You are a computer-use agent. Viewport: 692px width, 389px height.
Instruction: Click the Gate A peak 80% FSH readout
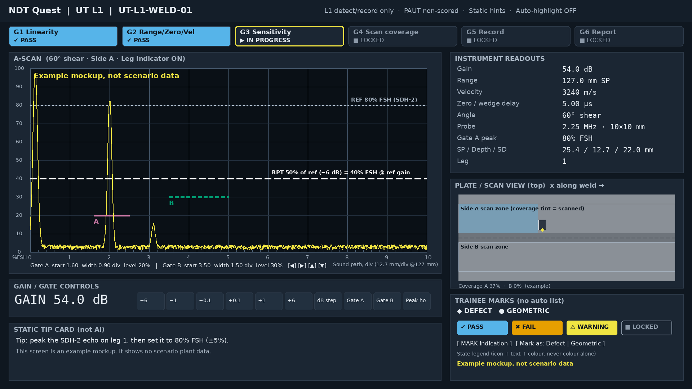coord(577,138)
